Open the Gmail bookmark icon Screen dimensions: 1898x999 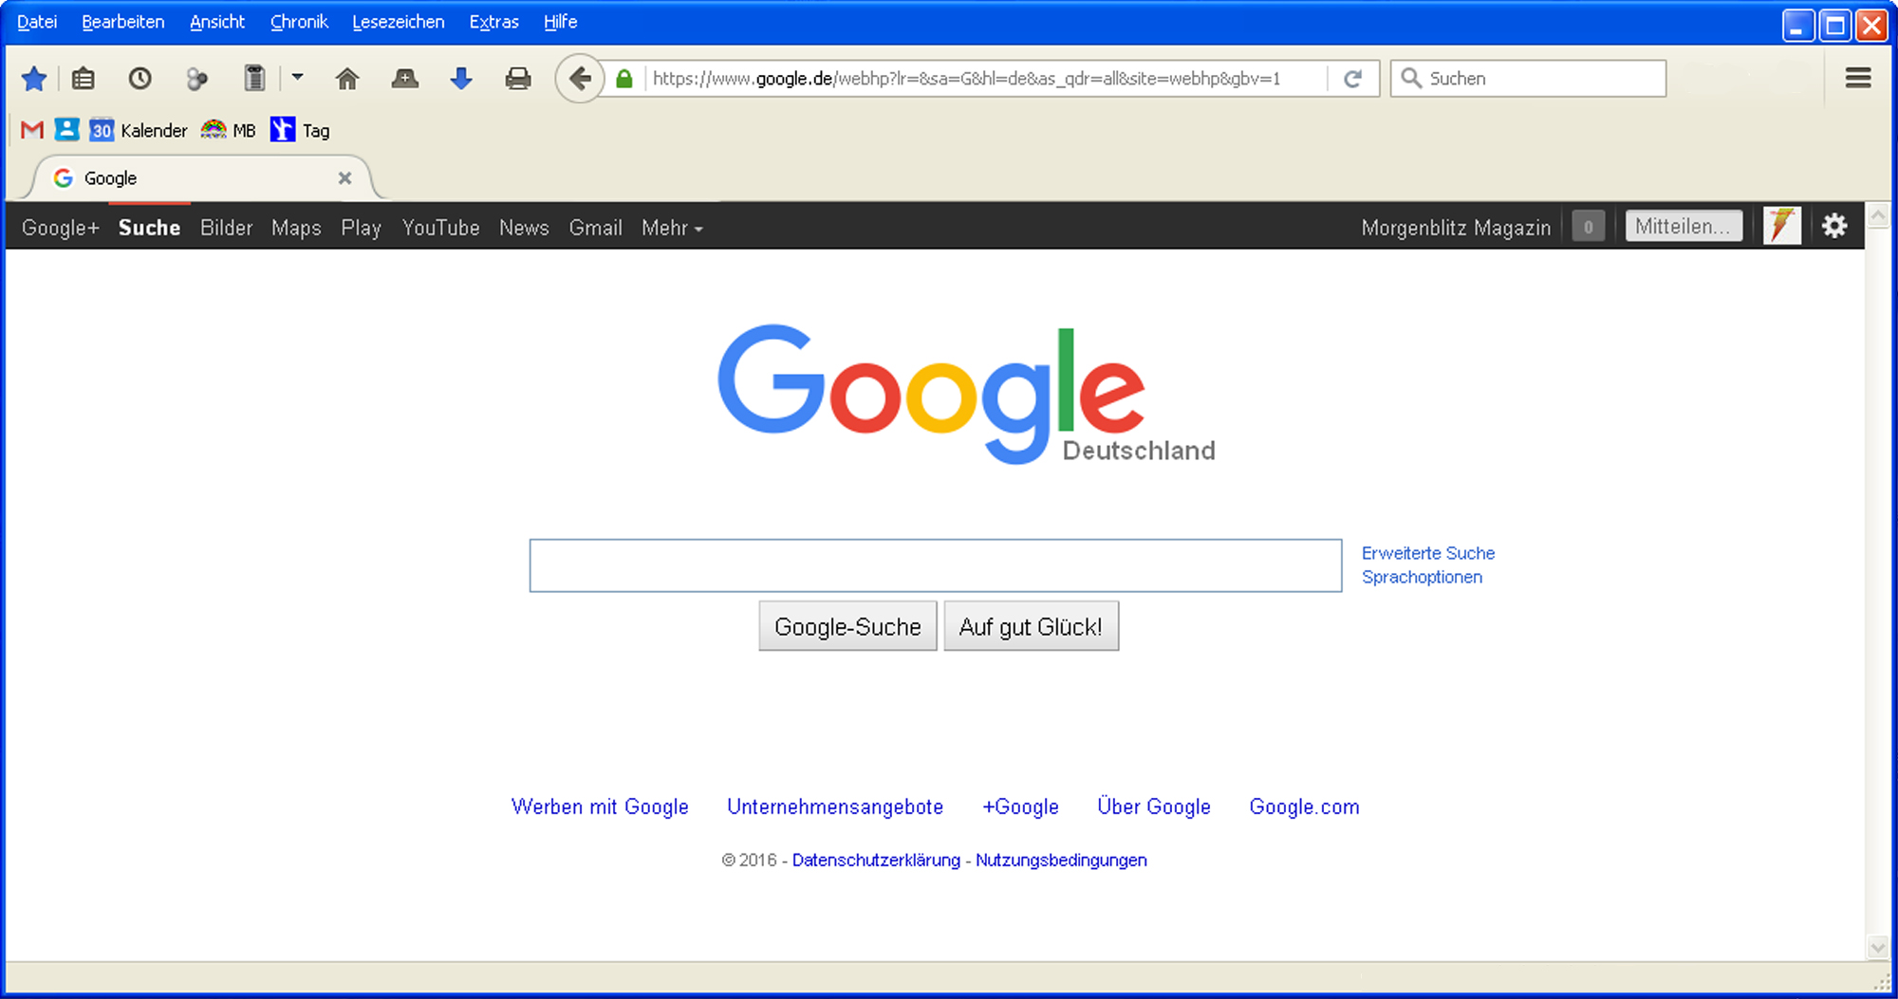[32, 130]
